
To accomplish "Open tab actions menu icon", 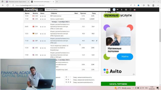I will pos(3,2).
